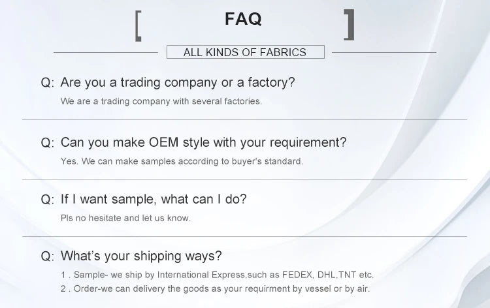Click the left square bracket decoration
This screenshot has height=308, width=490.
139,25
